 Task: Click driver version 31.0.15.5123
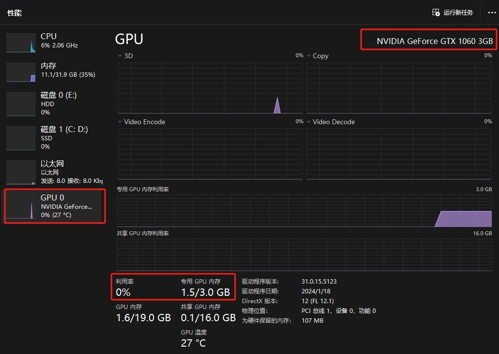pyautogui.click(x=319, y=282)
